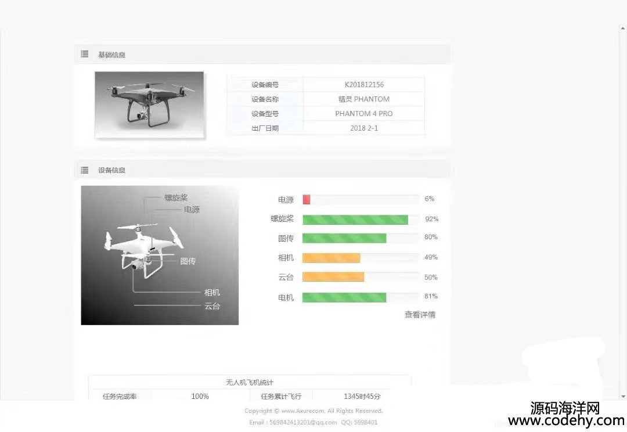Click the green 螺旋桨 progress bar
Image resolution: width=627 pixels, height=432 pixels.
(355, 219)
